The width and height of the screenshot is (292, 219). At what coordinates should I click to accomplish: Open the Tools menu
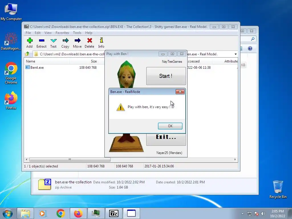(77, 33)
